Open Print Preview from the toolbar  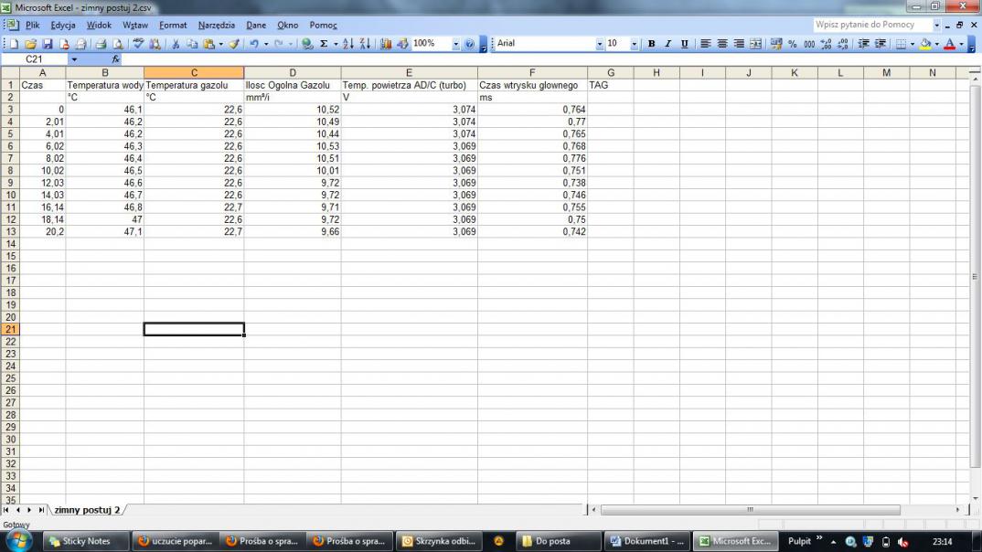[x=117, y=44]
